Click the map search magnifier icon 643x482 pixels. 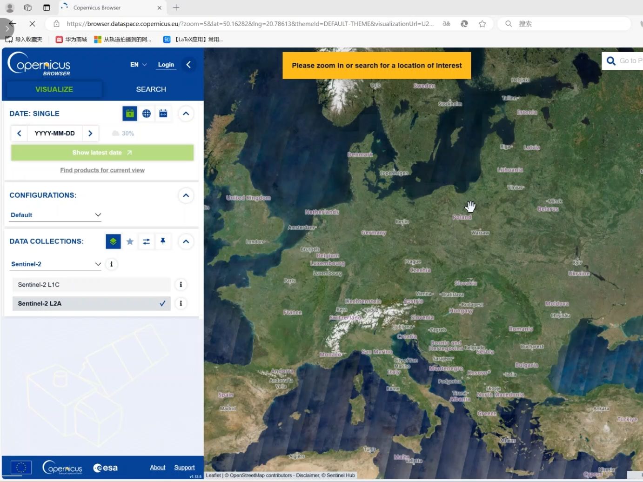(611, 61)
